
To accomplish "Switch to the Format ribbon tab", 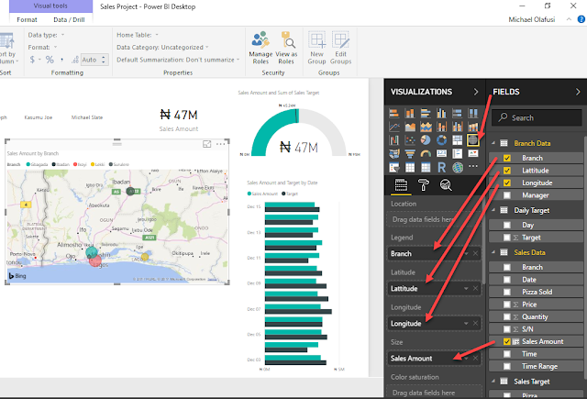I will pyautogui.click(x=27, y=19).
